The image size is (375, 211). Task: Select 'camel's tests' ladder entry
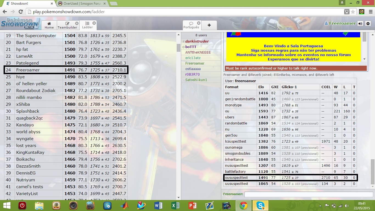tap(66, 187)
